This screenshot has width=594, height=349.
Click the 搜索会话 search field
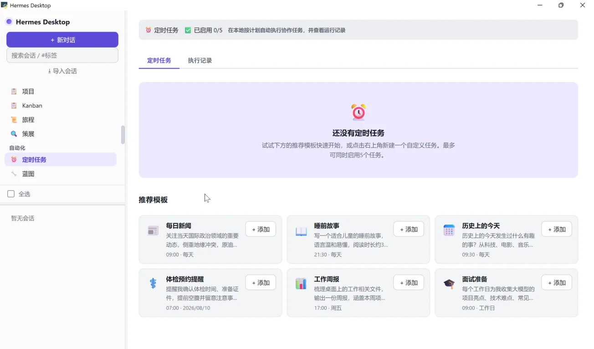click(x=62, y=55)
